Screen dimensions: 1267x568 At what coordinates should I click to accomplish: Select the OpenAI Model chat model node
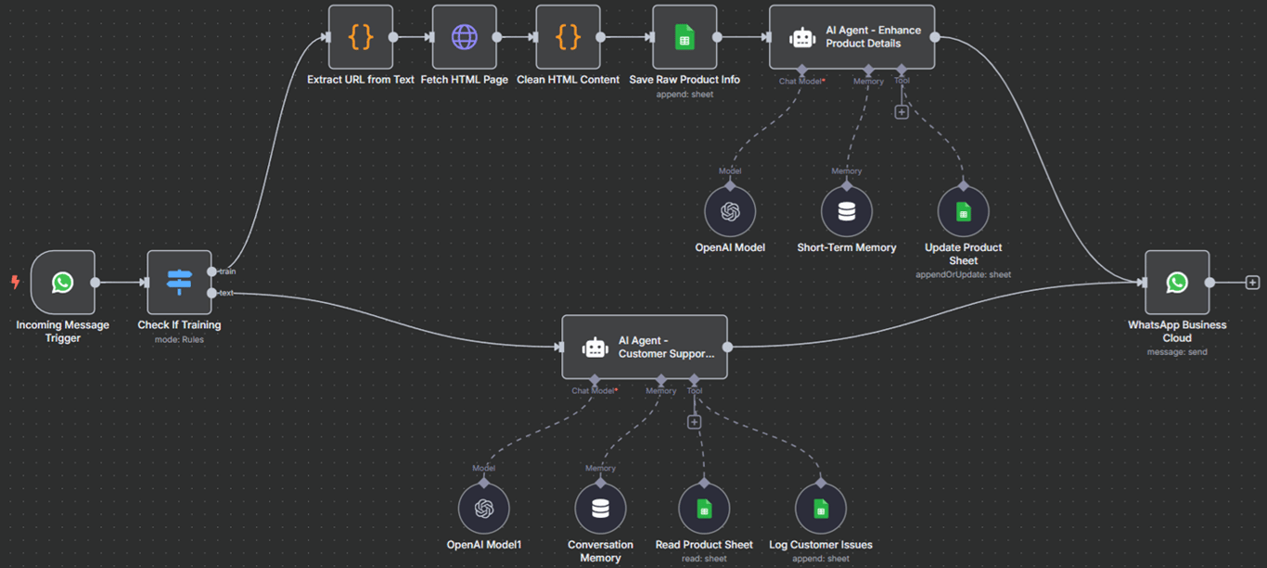pyautogui.click(x=730, y=210)
